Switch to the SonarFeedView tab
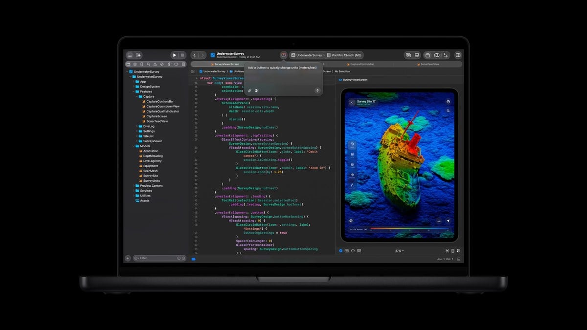The image size is (587, 330). click(x=428, y=64)
